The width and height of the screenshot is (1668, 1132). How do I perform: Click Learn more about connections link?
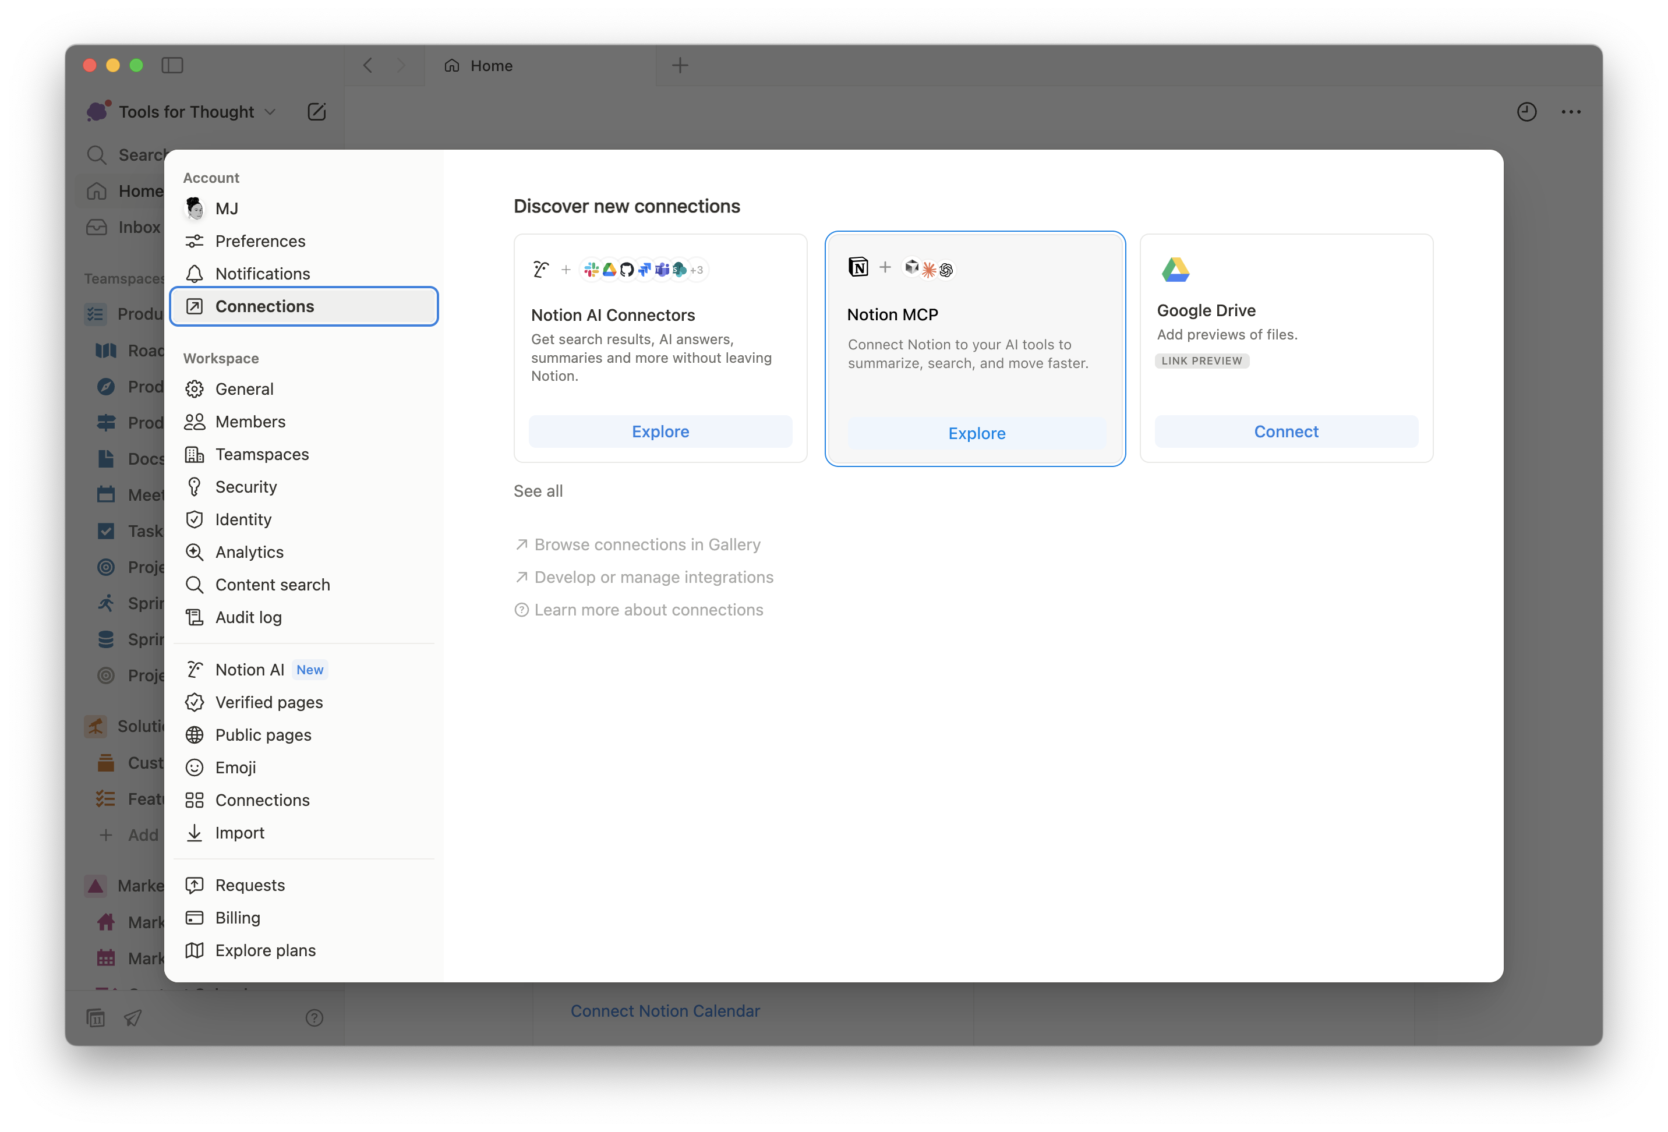tap(648, 610)
